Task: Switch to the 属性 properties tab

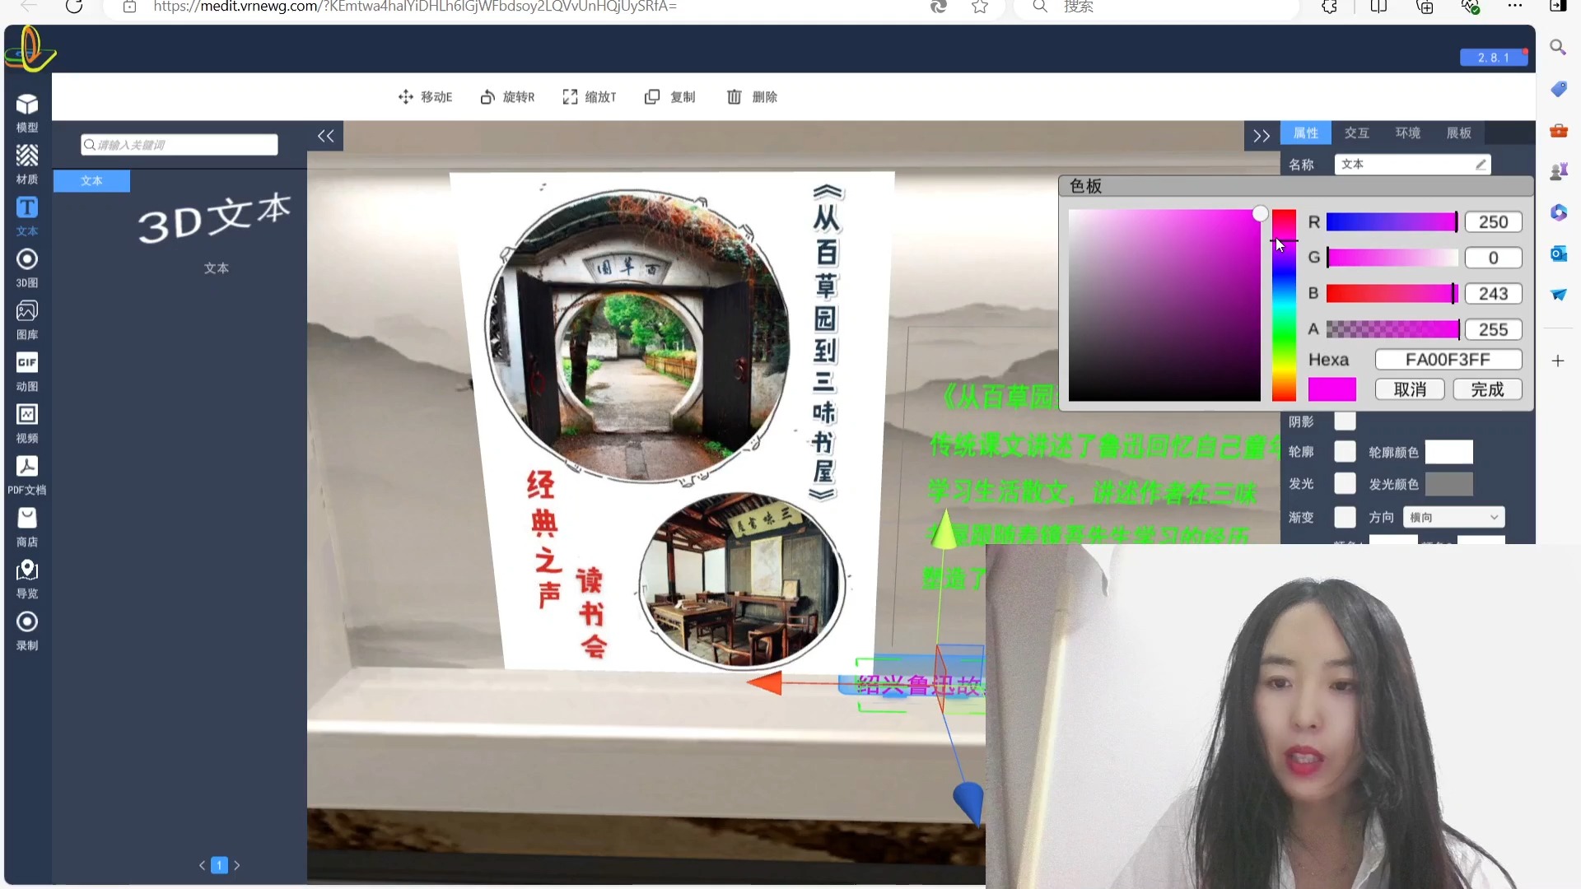Action: tap(1306, 133)
